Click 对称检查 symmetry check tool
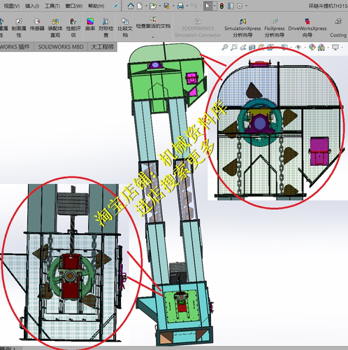Viewport: 348px width, 350px height. (x=106, y=27)
